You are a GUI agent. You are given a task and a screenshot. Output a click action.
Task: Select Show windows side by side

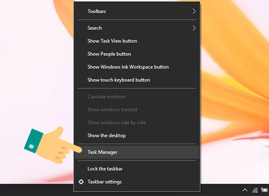click(137, 122)
